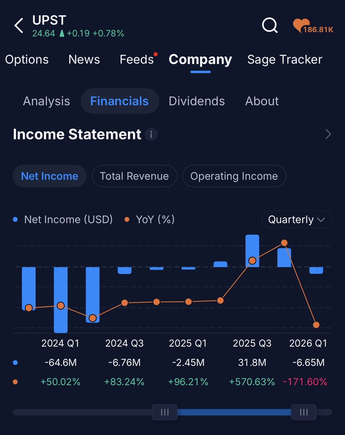Click the 2024 Q3 axis label

pos(124,343)
